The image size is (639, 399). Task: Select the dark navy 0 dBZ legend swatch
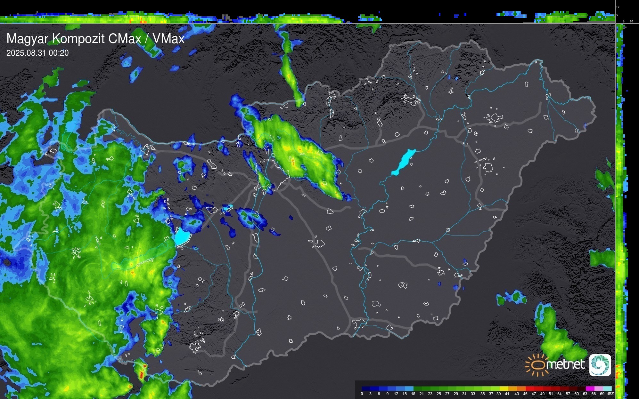pyautogui.click(x=366, y=388)
